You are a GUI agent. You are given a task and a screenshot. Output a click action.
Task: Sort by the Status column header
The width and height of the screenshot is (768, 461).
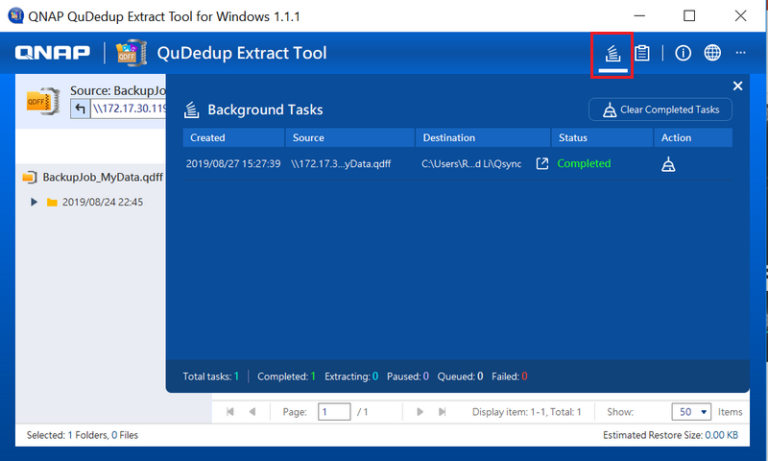pyautogui.click(x=603, y=137)
